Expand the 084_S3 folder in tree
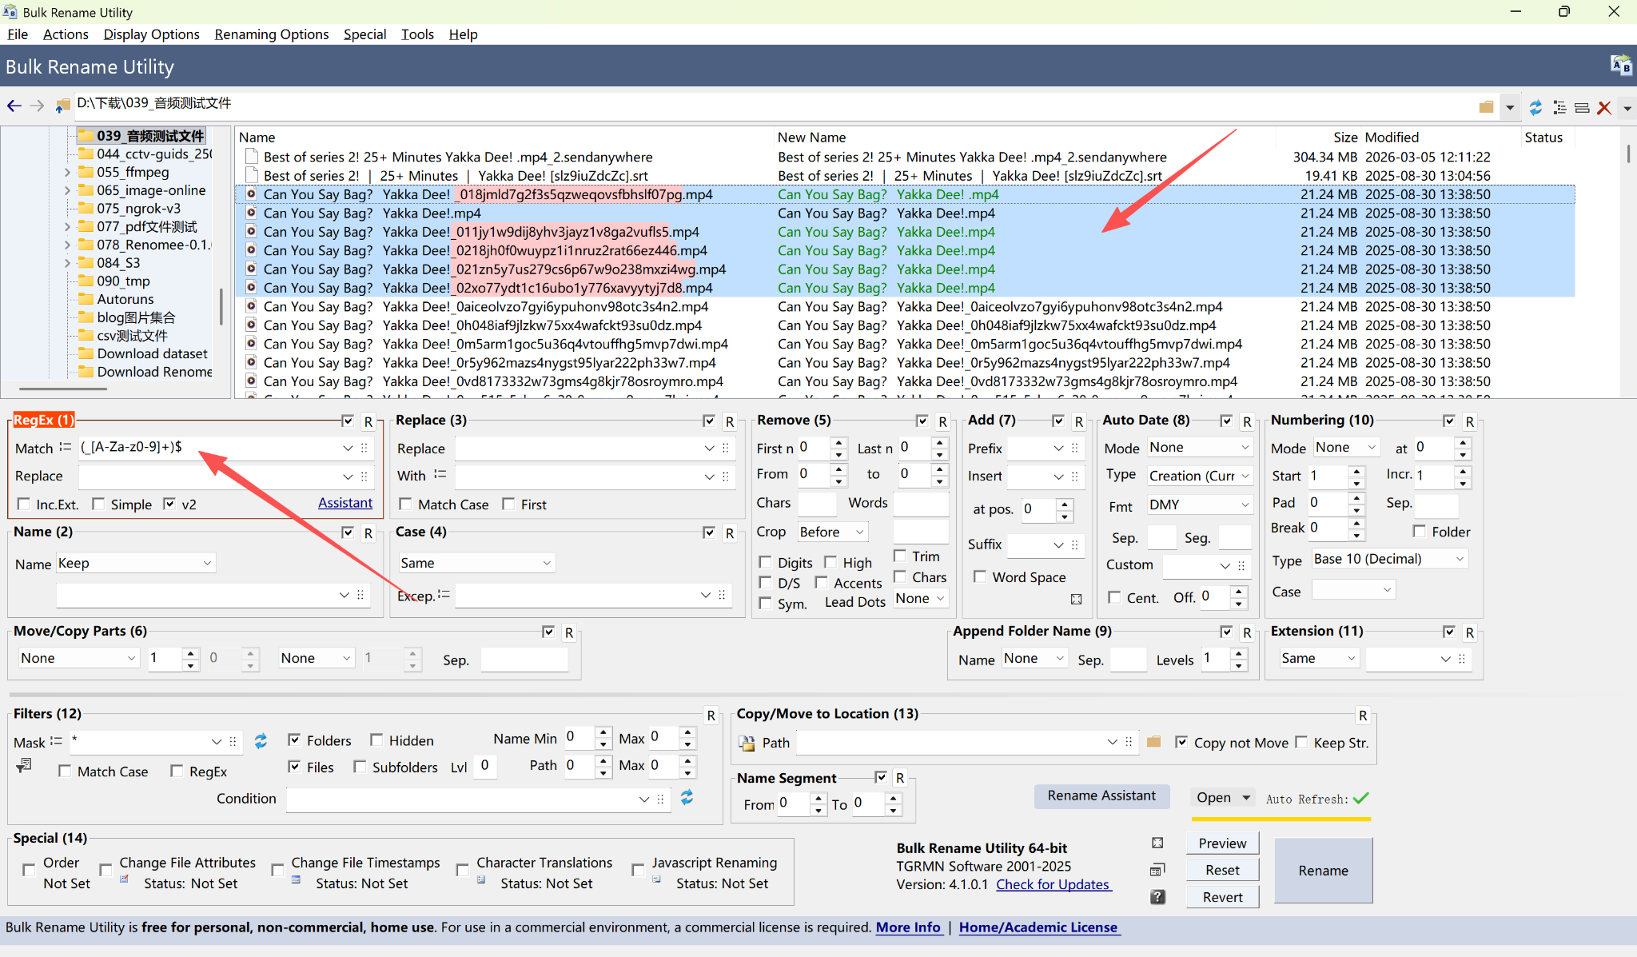1637x957 pixels. click(67, 263)
